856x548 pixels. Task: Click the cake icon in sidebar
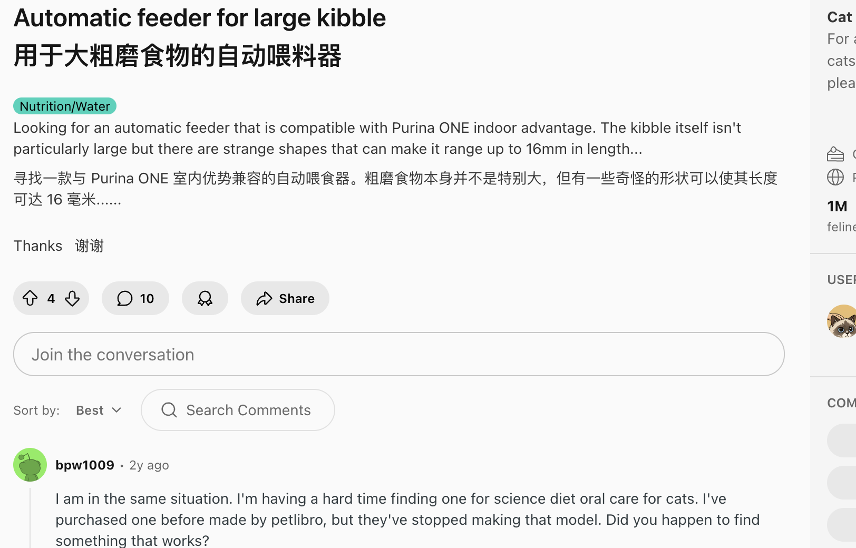click(835, 154)
